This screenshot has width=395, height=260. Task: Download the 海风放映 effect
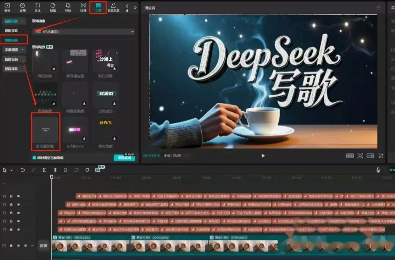(x=54, y=68)
